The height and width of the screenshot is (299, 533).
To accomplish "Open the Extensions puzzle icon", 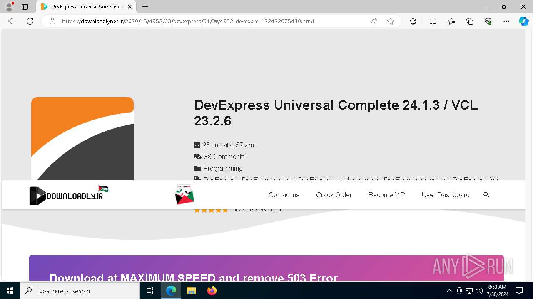I will [x=413, y=21].
